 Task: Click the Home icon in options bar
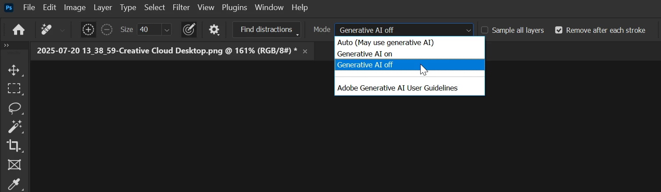18,30
